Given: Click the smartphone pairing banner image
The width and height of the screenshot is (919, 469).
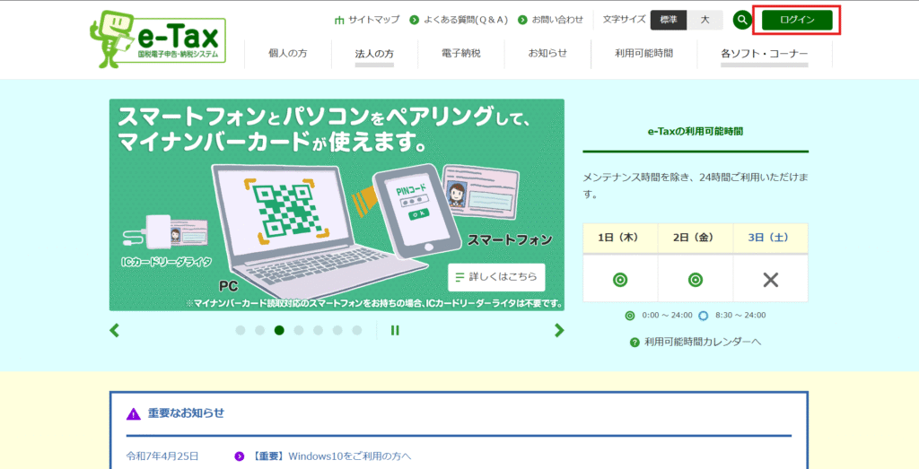Looking at the screenshot, I should pos(337,205).
